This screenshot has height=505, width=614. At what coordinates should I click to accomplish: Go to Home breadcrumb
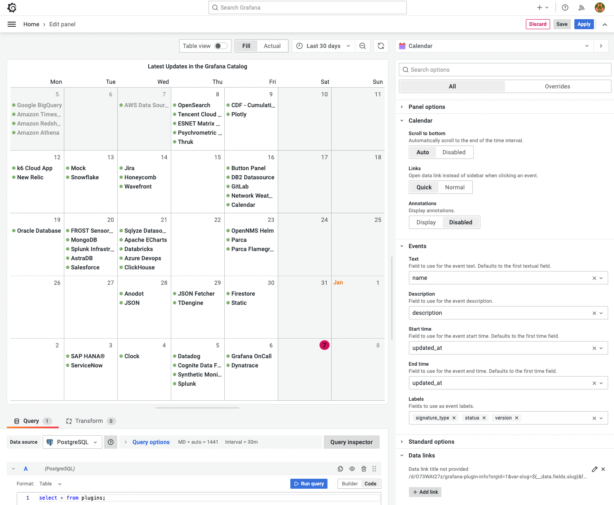pos(31,24)
